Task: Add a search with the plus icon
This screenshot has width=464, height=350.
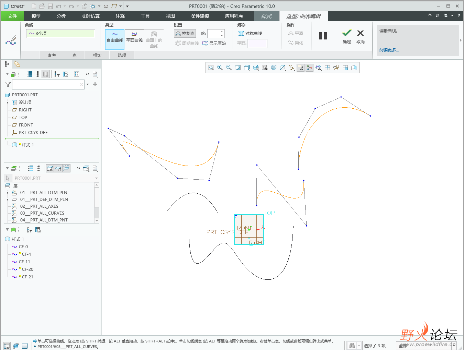Action: [x=95, y=84]
